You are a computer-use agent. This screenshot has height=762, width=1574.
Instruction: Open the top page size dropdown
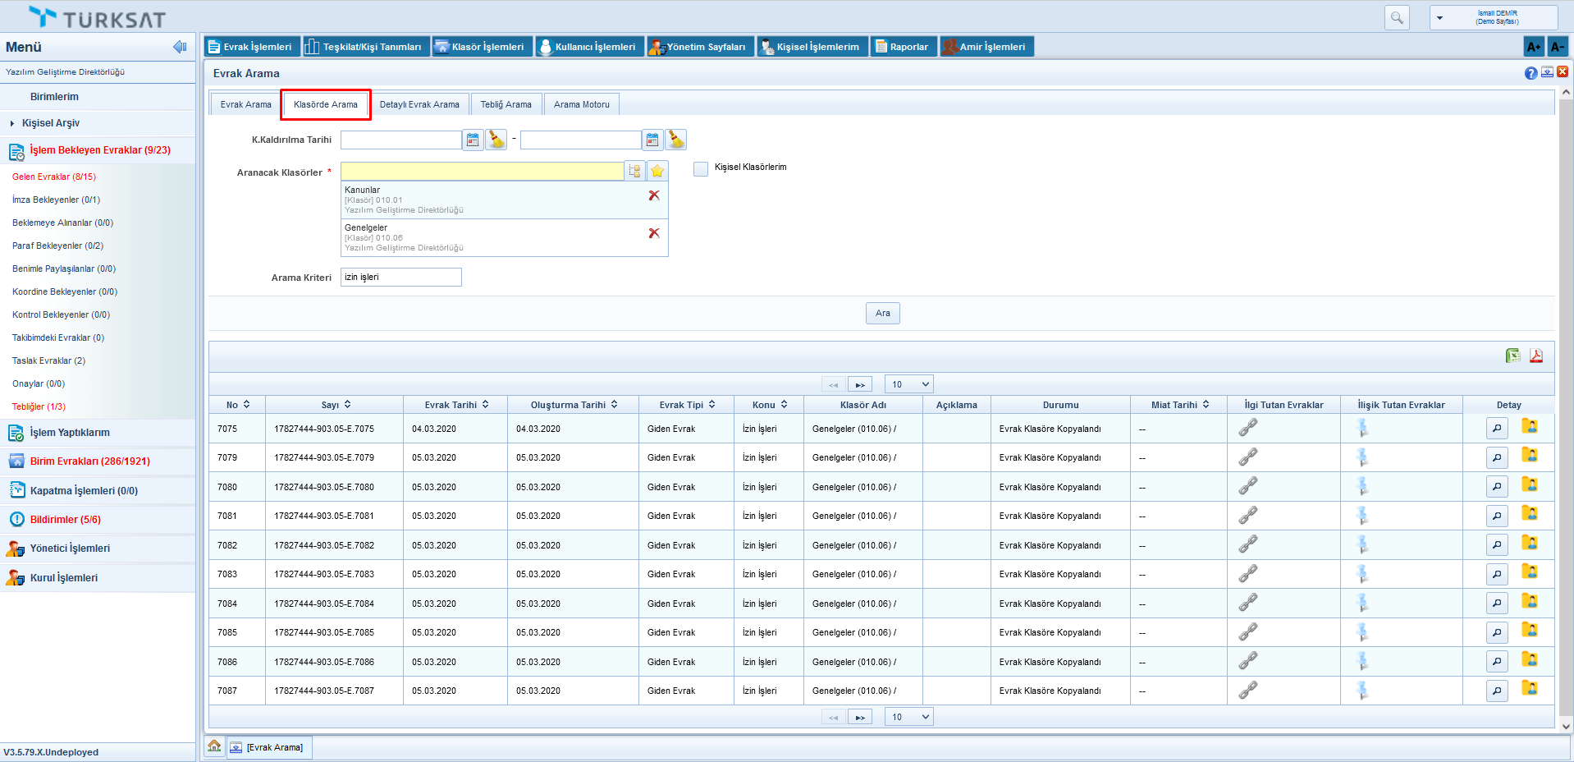909,384
